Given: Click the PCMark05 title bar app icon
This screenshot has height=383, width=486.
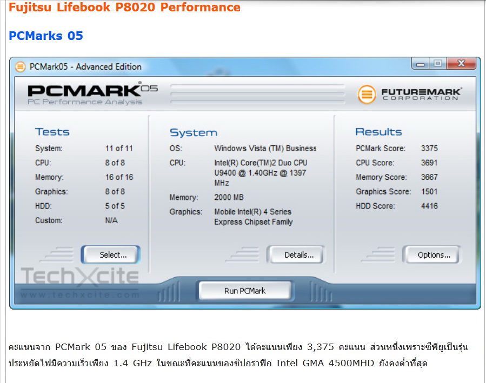Looking at the screenshot, I should coord(21,66).
